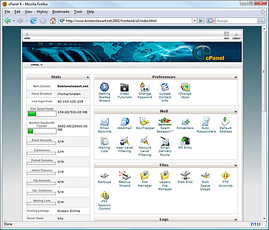Open Backups in Files section
269x230 pixels.
(105, 176)
